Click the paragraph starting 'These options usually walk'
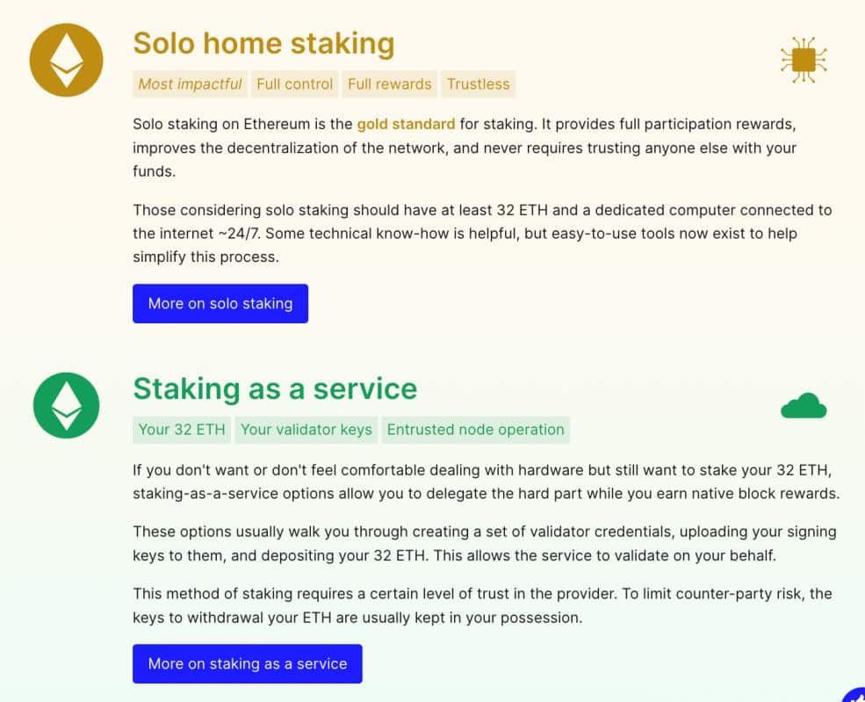The width and height of the screenshot is (865, 702). [484, 544]
